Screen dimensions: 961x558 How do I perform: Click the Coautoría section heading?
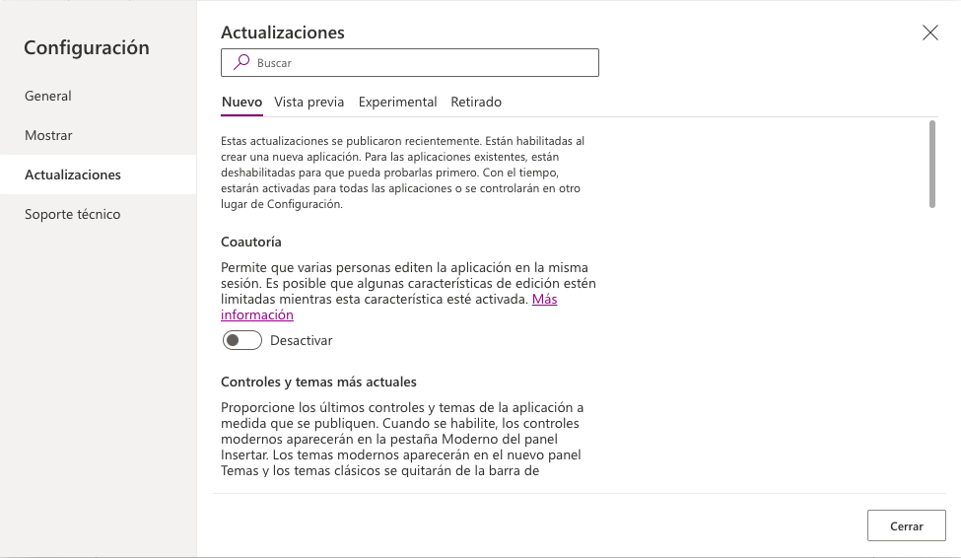tap(251, 242)
